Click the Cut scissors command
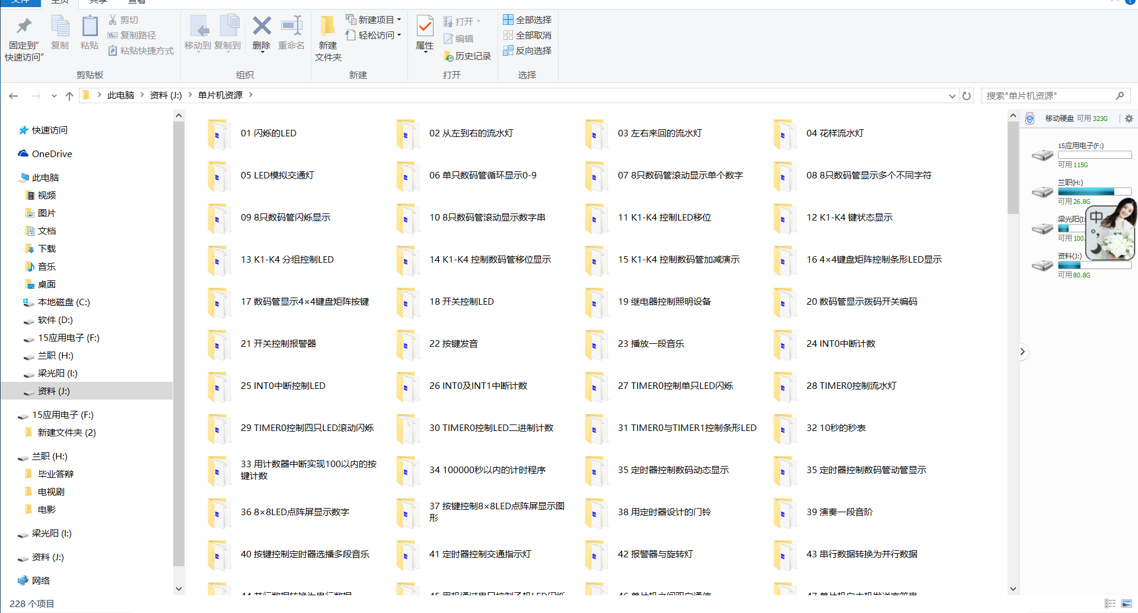Viewport: 1138px width, 613px height. (123, 20)
